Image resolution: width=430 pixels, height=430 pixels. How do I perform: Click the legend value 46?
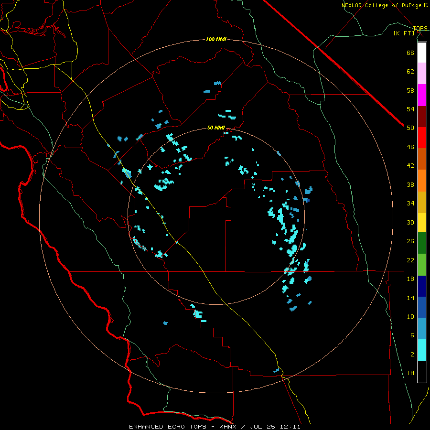tap(410, 147)
